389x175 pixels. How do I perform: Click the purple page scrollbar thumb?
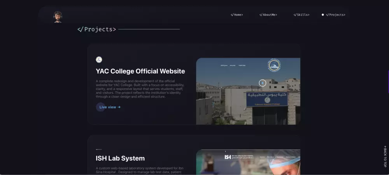(x=388, y=82)
